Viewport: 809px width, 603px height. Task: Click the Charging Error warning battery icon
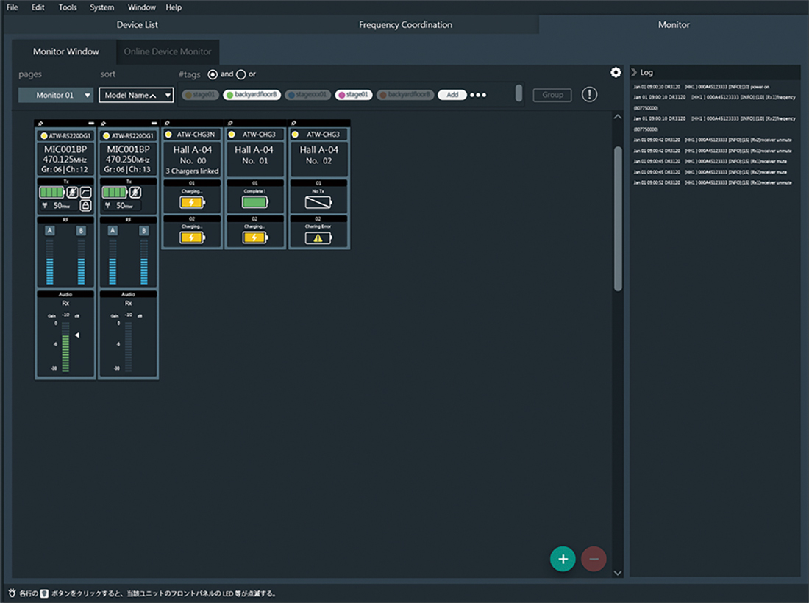[318, 238]
